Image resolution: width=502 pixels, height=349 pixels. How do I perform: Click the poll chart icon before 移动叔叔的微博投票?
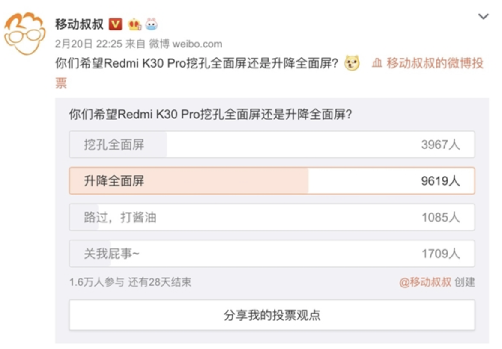tap(377, 63)
